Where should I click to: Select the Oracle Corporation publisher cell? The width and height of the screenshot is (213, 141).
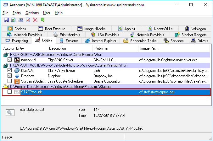[x=108, y=81]
